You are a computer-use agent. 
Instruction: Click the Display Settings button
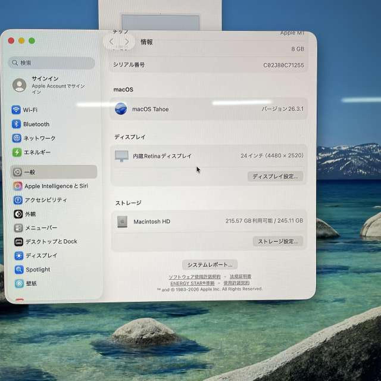tap(275, 177)
